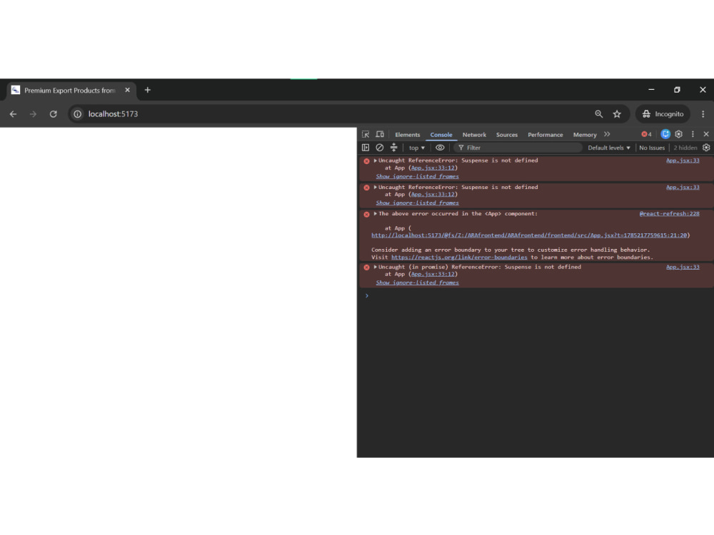714x535 pixels.
Task: Show more DevTools tabs chevron
Action: tap(607, 134)
